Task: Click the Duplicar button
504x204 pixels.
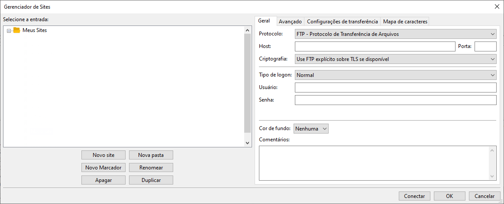Action: [x=151, y=180]
